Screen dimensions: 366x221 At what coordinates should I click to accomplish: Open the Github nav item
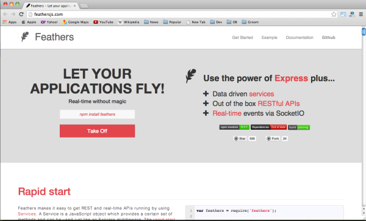tap(328, 38)
